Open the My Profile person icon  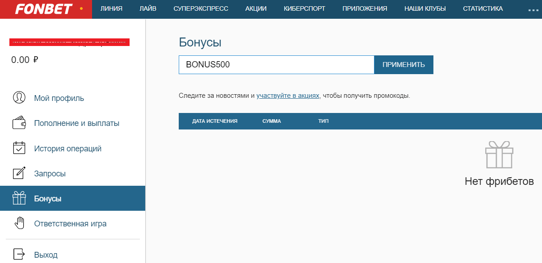tap(19, 98)
